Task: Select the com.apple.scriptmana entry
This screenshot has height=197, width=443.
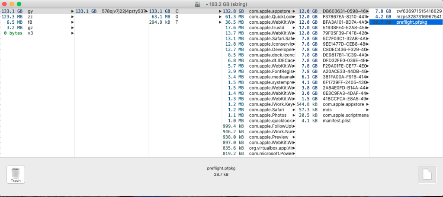Action: click(x=345, y=115)
